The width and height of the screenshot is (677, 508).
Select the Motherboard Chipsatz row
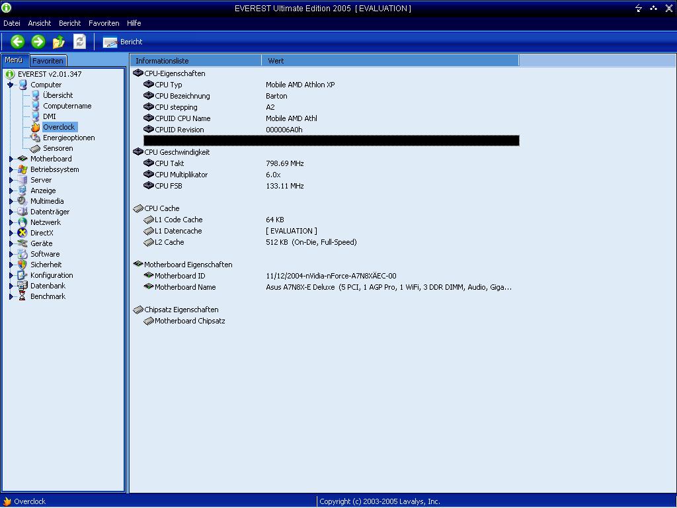pos(331,321)
